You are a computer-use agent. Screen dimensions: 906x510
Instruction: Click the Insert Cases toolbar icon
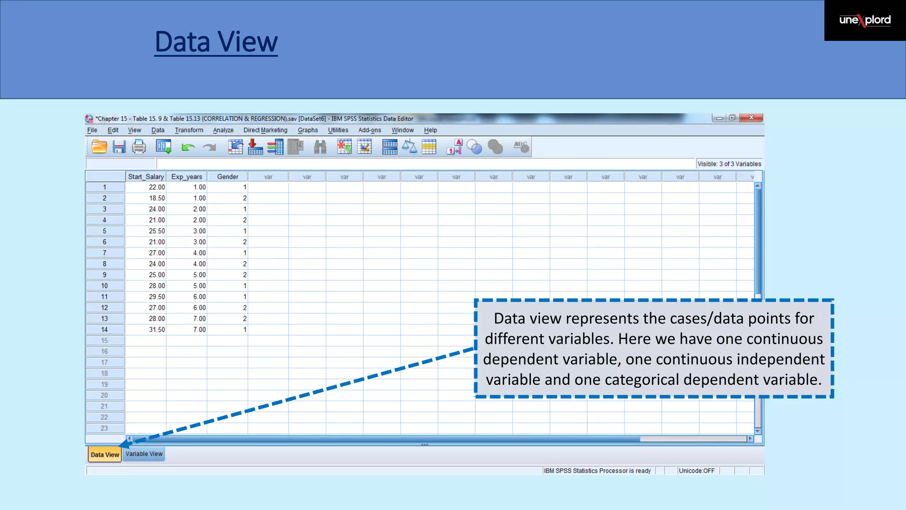click(344, 147)
